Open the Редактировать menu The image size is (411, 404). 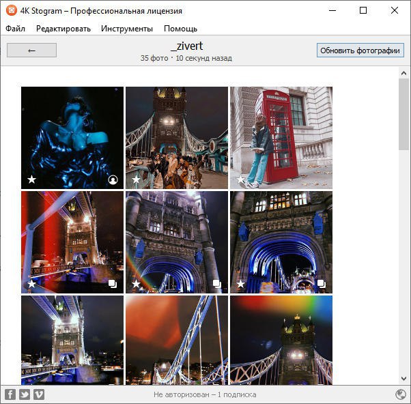click(x=63, y=28)
